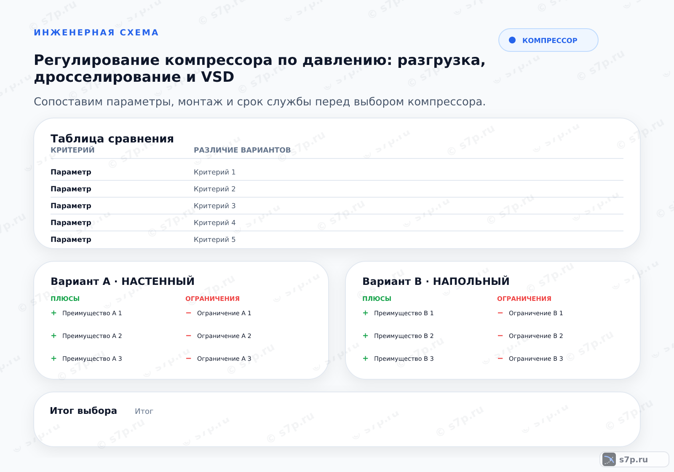The width and height of the screenshot is (674, 472).
Task: Click minus icon beside Ограничение B 3
Action: 500,358
